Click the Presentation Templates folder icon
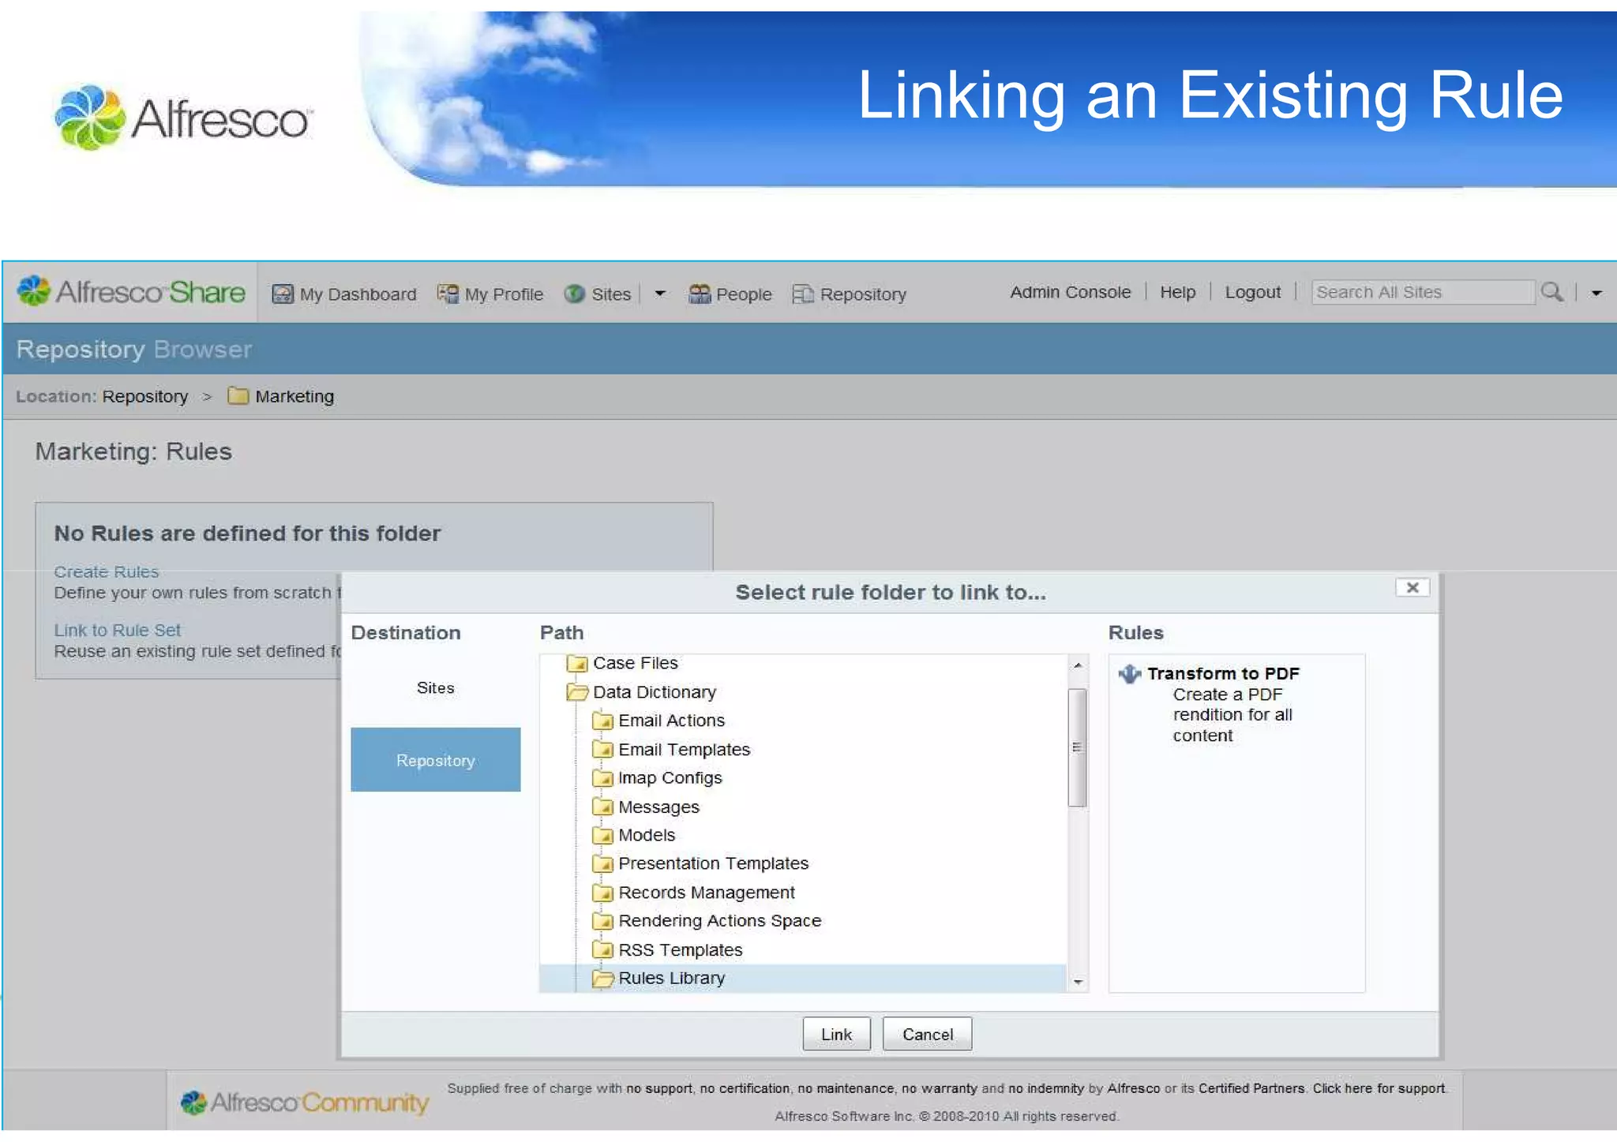Viewport: 1617px width, 1142px height. click(x=602, y=863)
